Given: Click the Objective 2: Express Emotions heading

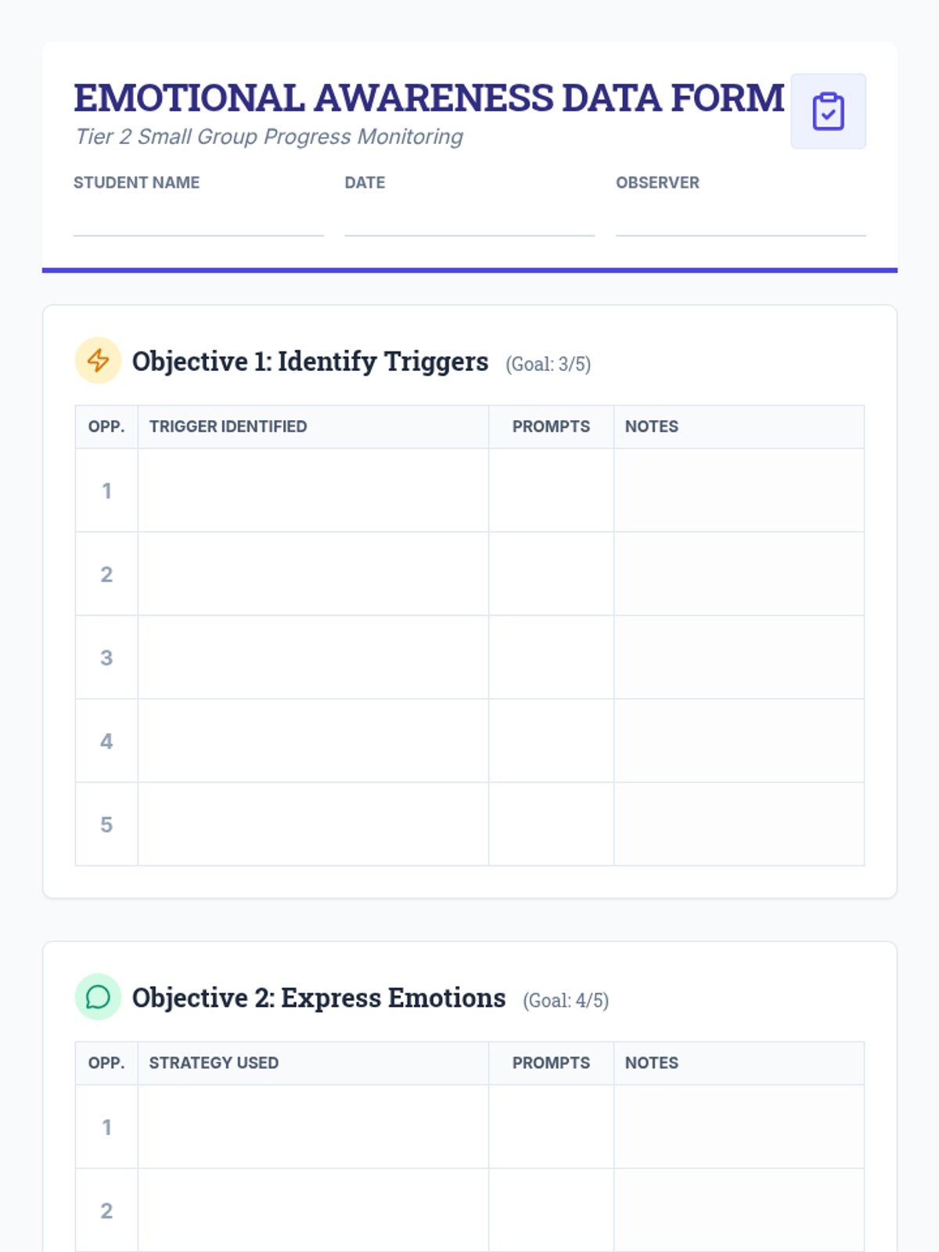Looking at the screenshot, I should [318, 998].
